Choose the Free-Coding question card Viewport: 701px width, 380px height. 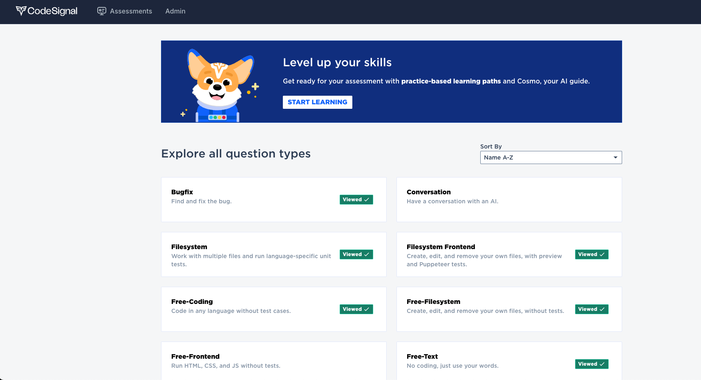tap(192, 302)
